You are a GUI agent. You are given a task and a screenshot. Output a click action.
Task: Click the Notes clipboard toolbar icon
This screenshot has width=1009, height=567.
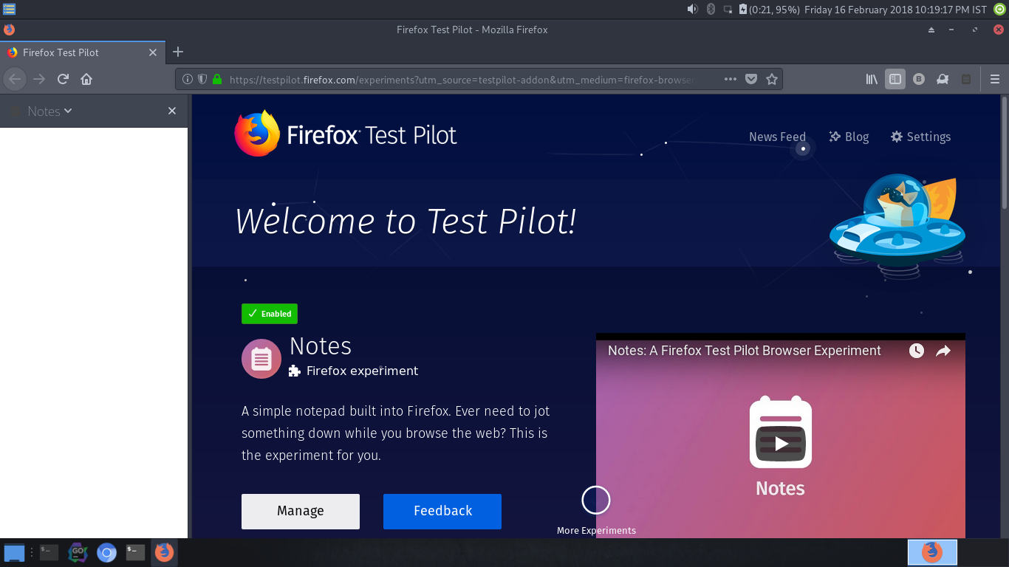click(965, 79)
